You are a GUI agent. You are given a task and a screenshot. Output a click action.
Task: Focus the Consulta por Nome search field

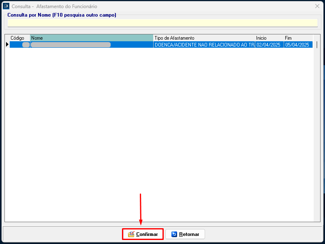pyautogui.click(x=162, y=23)
